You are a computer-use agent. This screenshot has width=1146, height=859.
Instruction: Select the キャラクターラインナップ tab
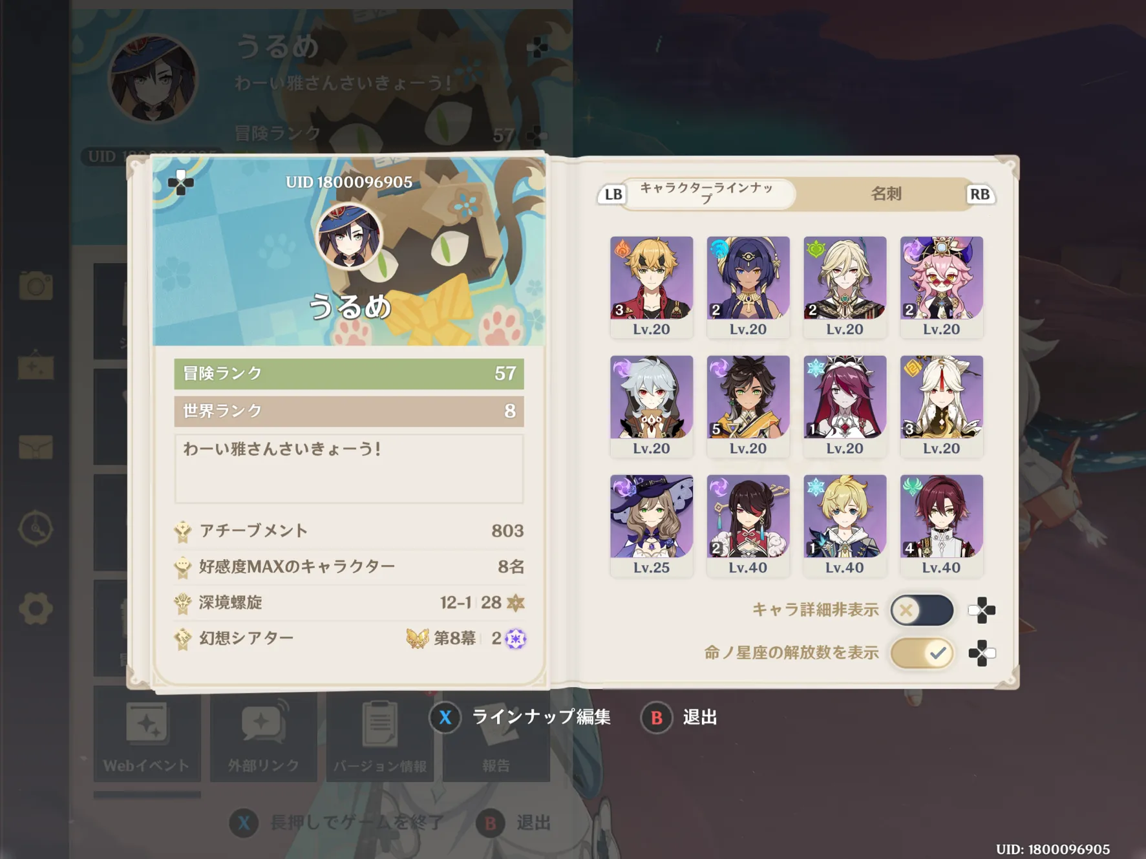706,194
